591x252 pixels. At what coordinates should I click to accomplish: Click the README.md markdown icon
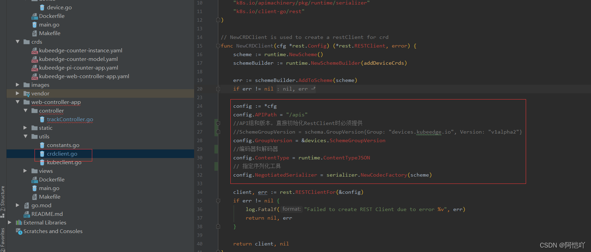(x=27, y=214)
